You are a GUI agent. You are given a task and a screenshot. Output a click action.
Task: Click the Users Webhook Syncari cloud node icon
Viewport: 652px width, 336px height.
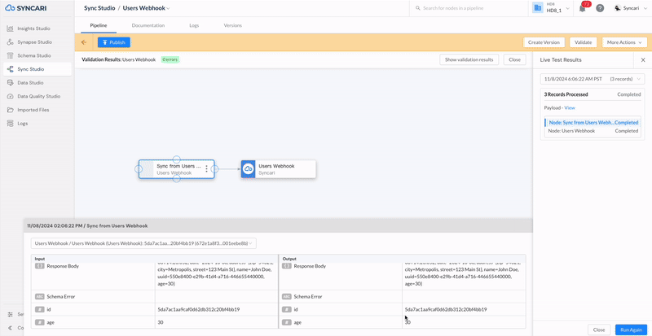248,169
